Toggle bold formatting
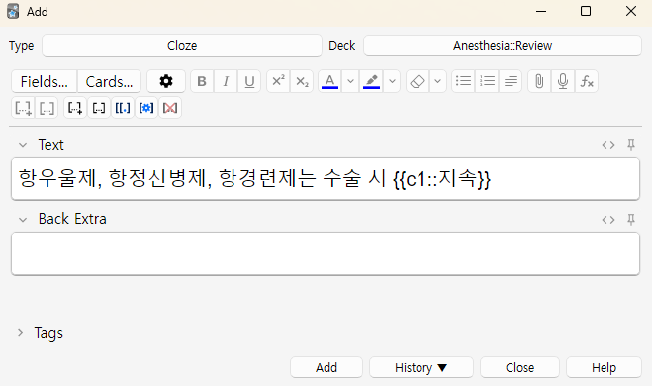The width and height of the screenshot is (652, 386). pyautogui.click(x=202, y=81)
